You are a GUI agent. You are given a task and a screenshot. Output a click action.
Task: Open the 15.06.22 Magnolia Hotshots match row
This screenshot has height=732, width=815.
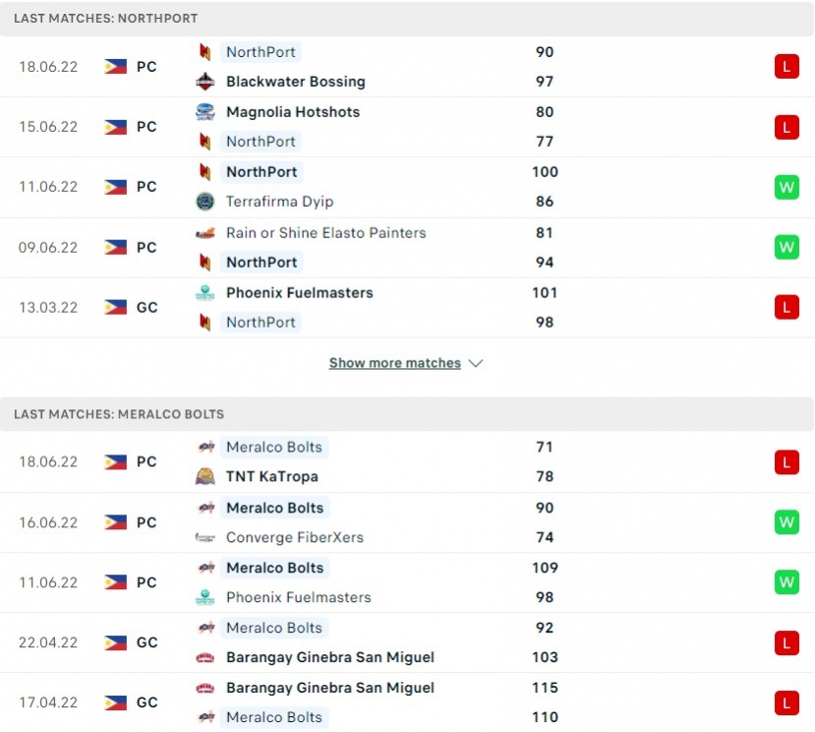407,127
